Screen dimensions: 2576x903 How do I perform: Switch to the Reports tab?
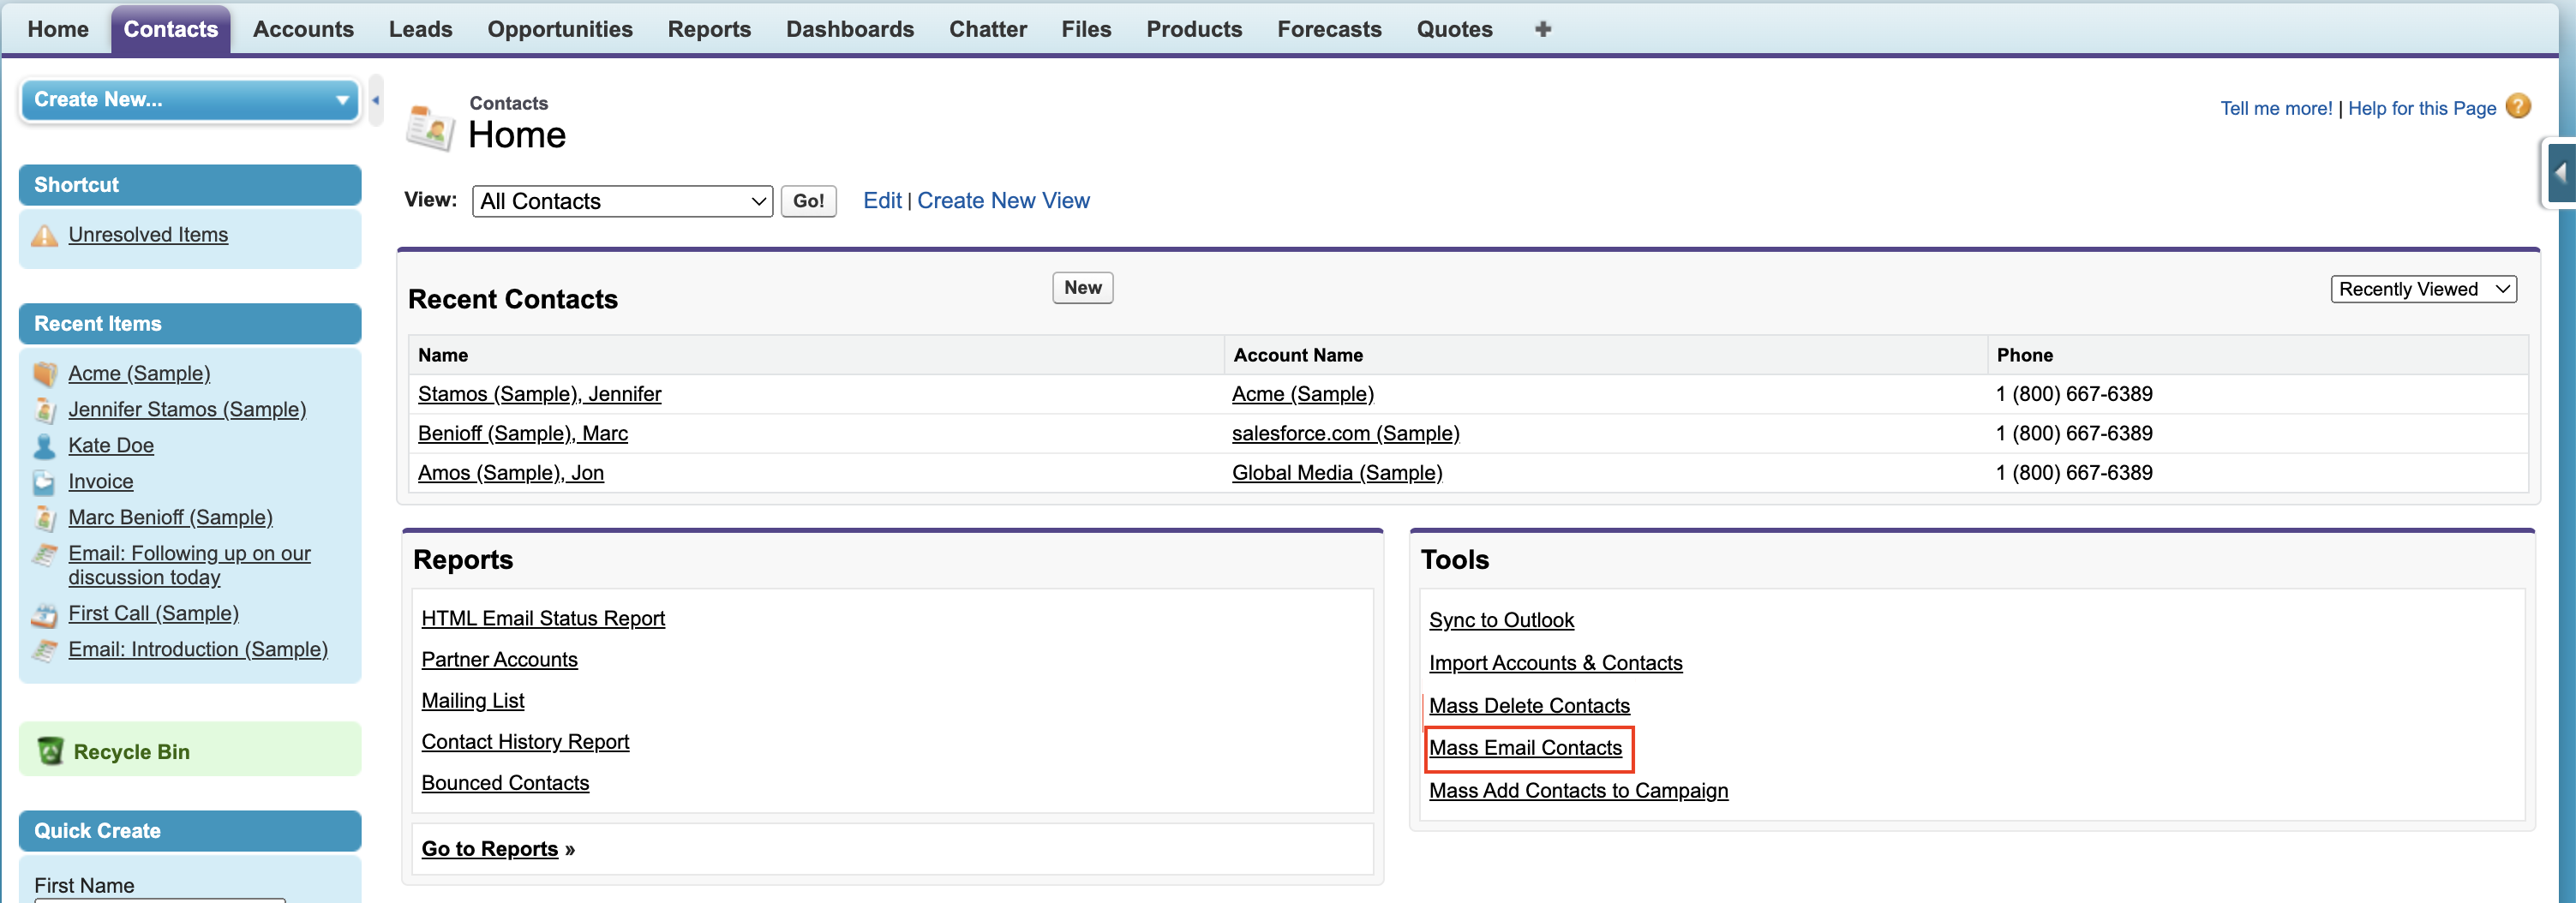pyautogui.click(x=709, y=29)
